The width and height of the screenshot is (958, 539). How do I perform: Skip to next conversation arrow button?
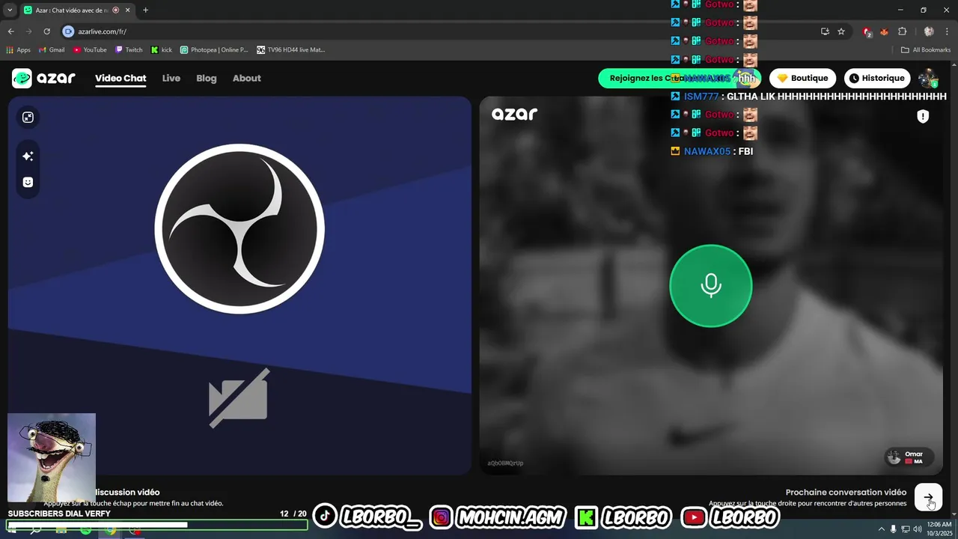click(x=928, y=498)
